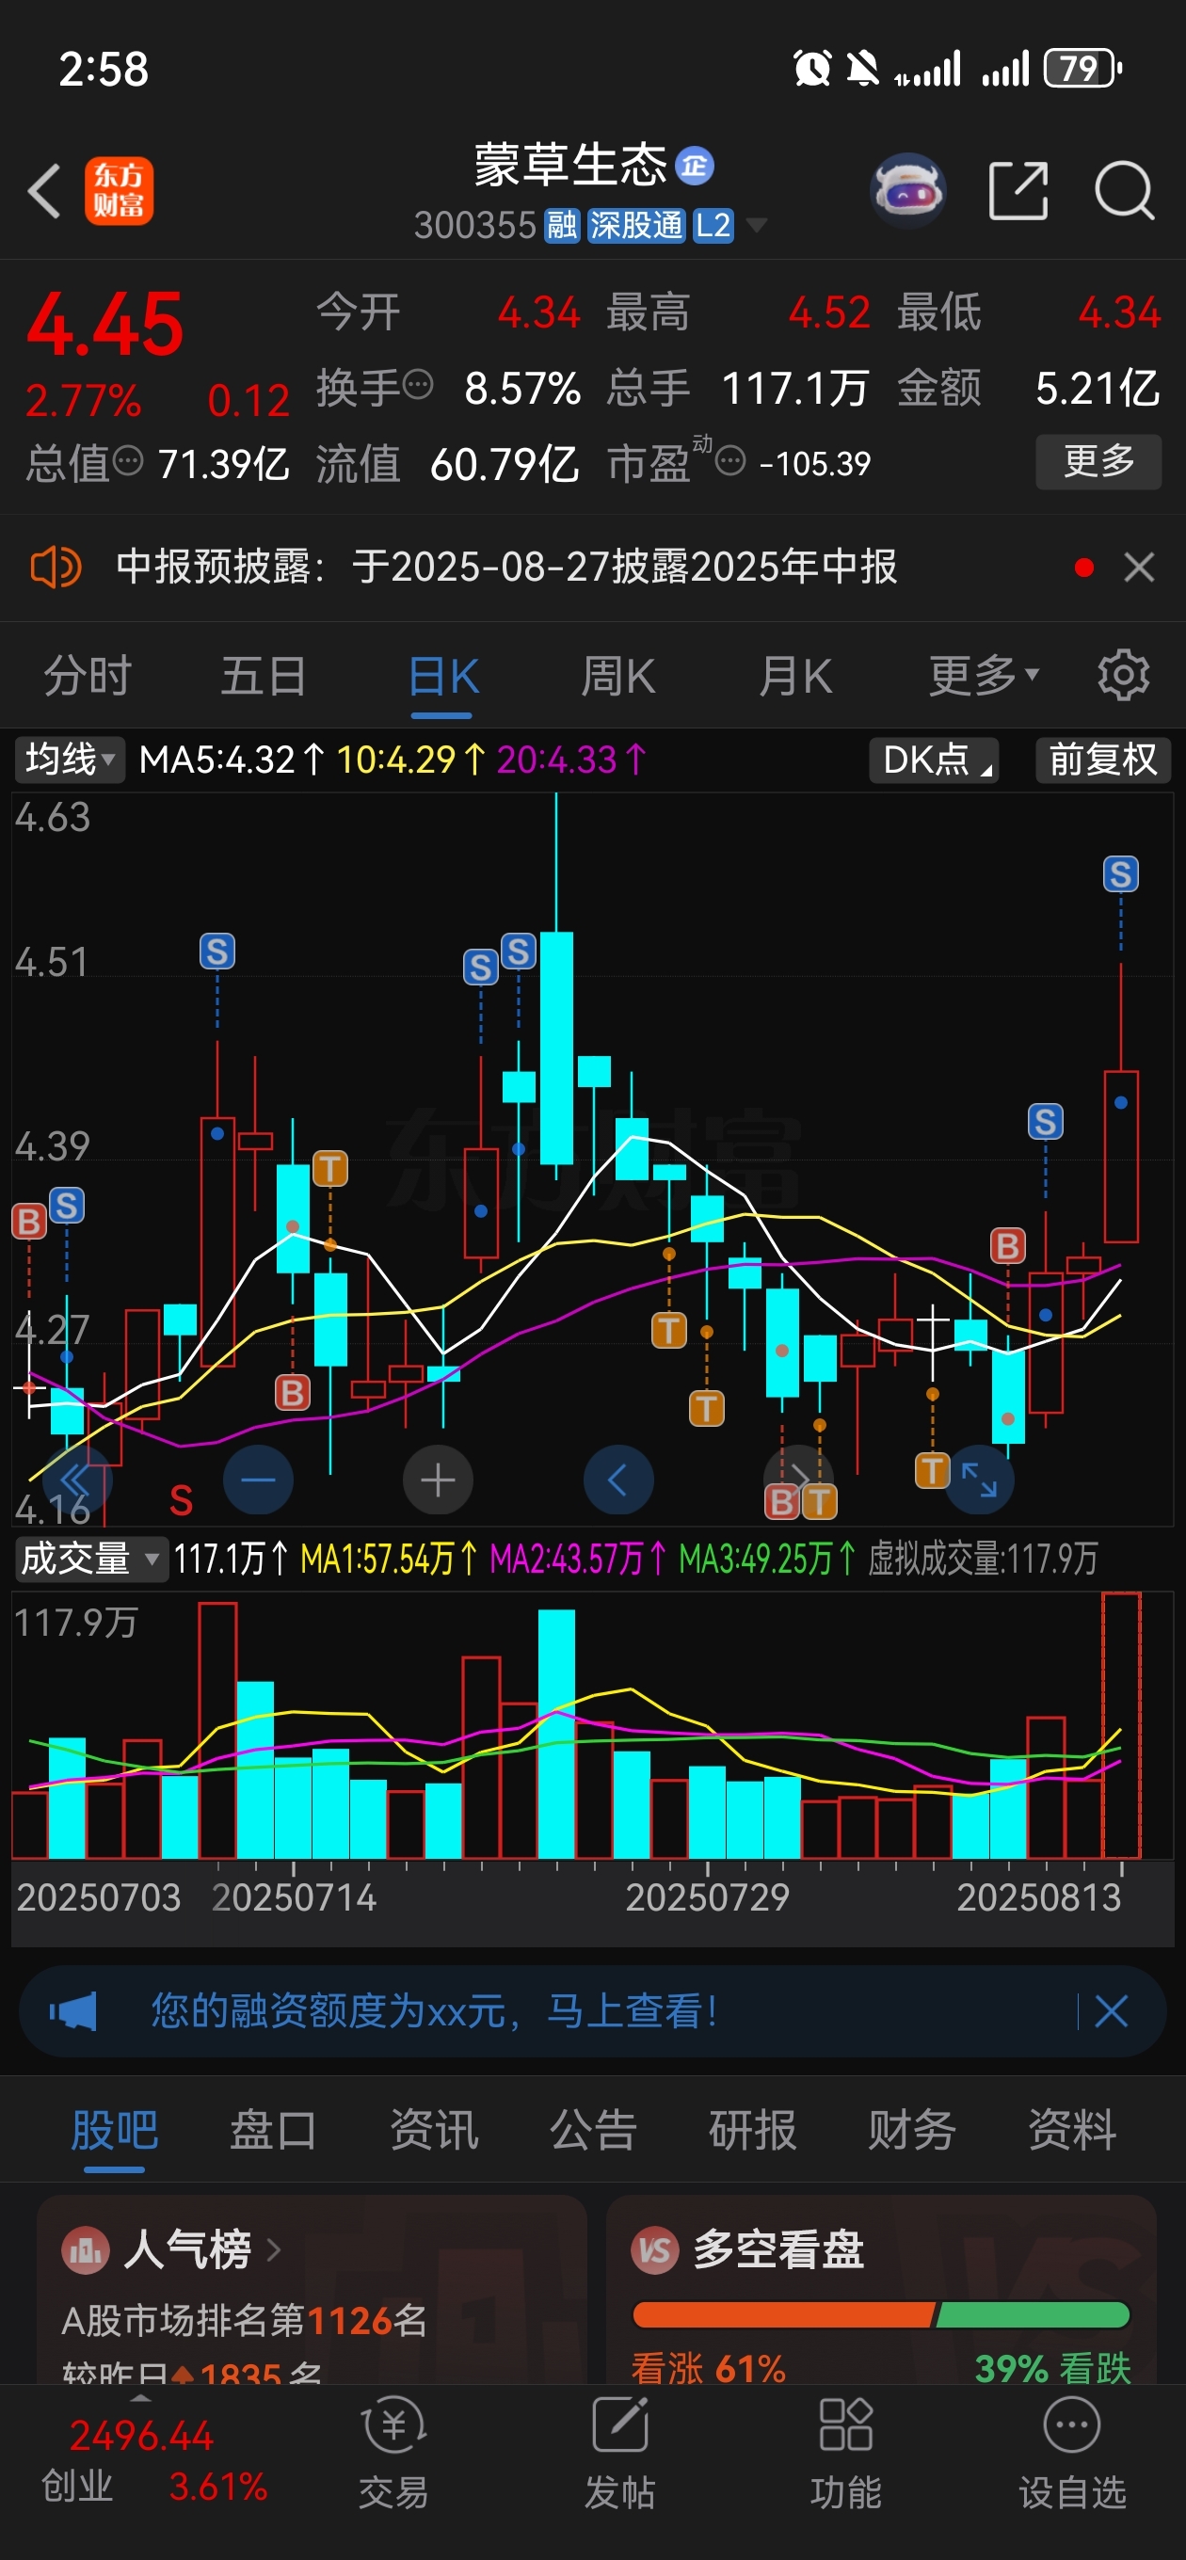Tap the 总值 info bubble icon
Viewport: 1186px width, 2560px height.
(x=128, y=461)
